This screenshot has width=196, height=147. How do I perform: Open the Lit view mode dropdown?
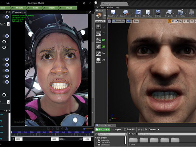point(129,21)
